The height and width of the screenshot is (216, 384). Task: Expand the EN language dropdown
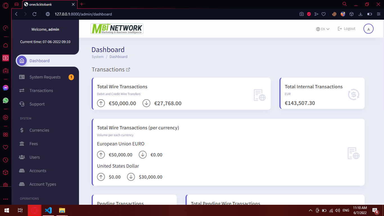(322, 29)
